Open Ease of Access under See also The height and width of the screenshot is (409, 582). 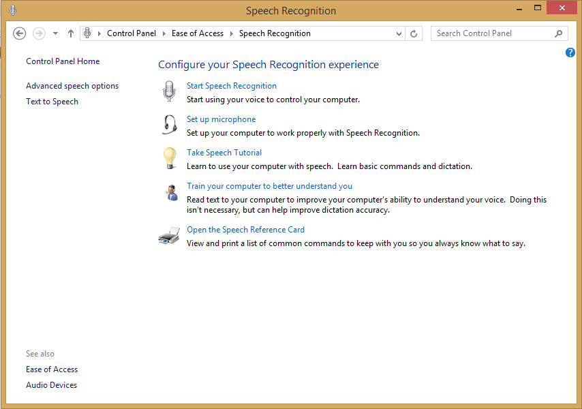click(52, 369)
